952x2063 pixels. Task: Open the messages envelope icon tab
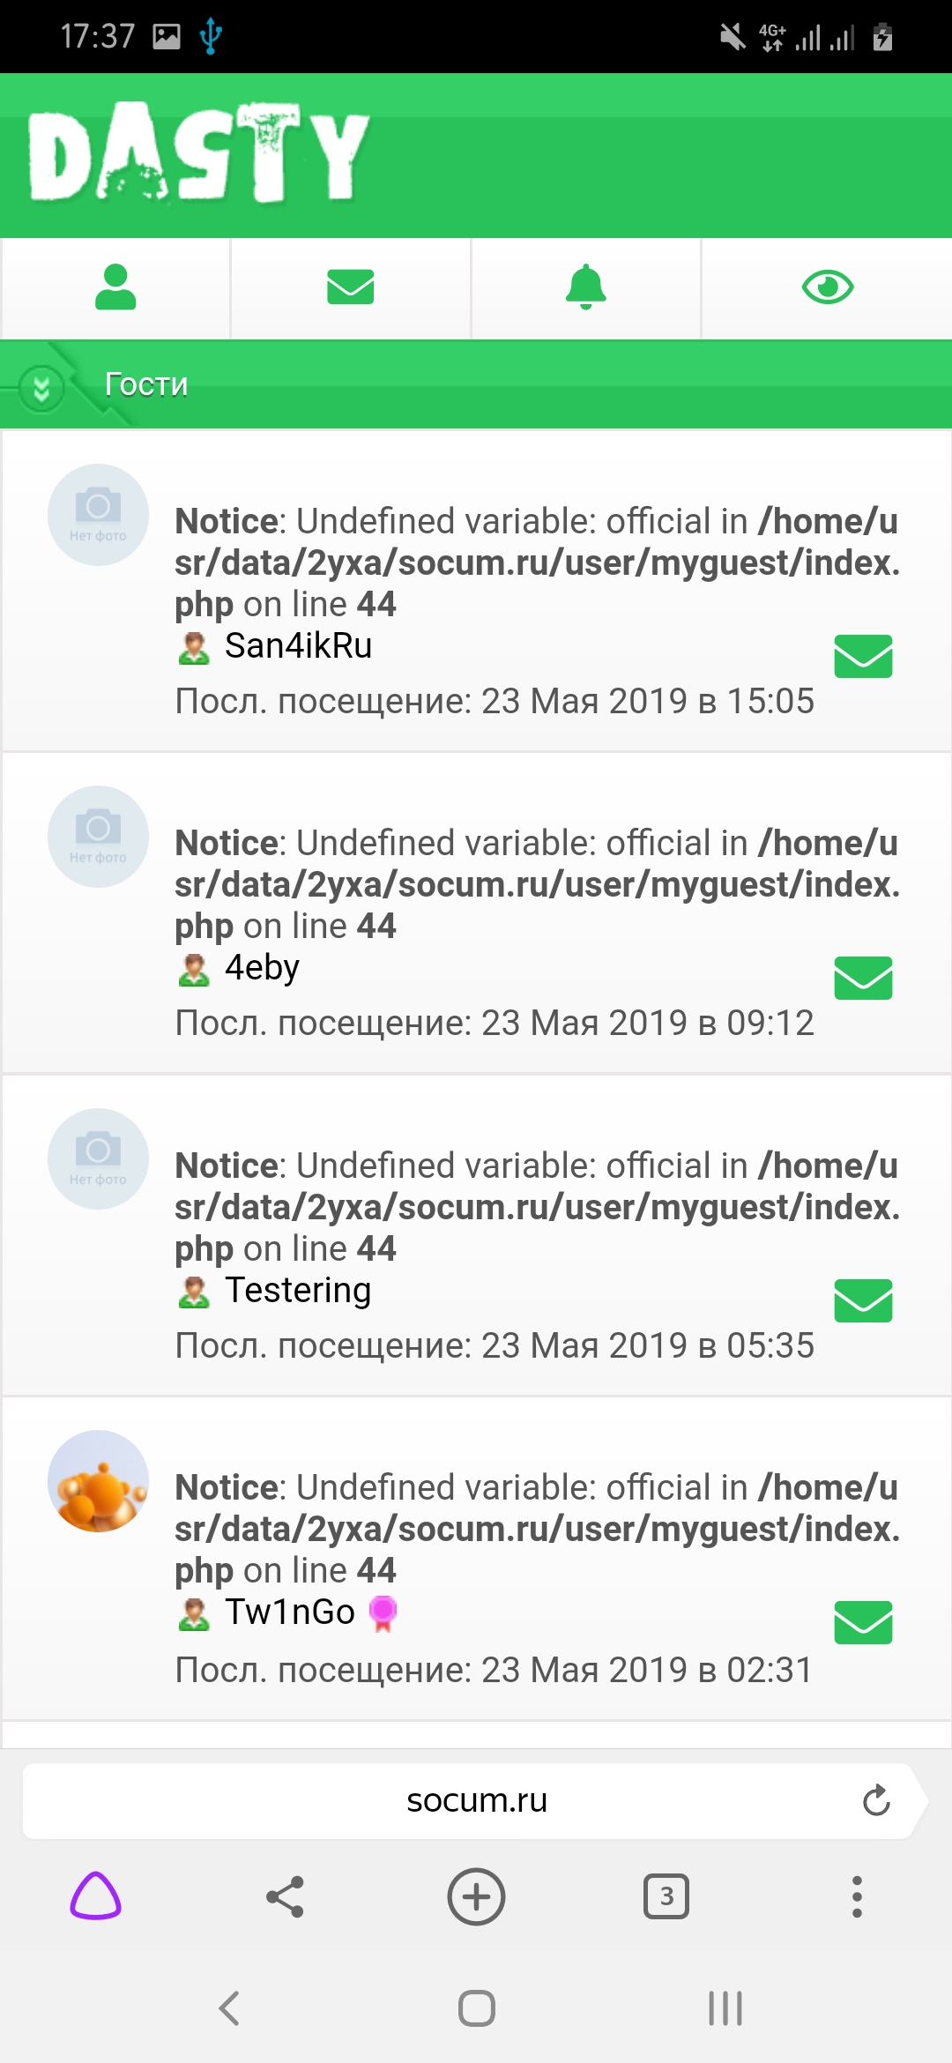point(350,287)
